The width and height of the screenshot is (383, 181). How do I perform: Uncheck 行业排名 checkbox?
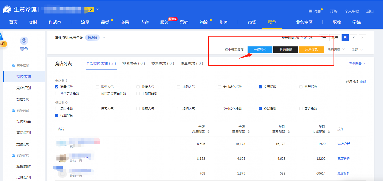[57, 115]
